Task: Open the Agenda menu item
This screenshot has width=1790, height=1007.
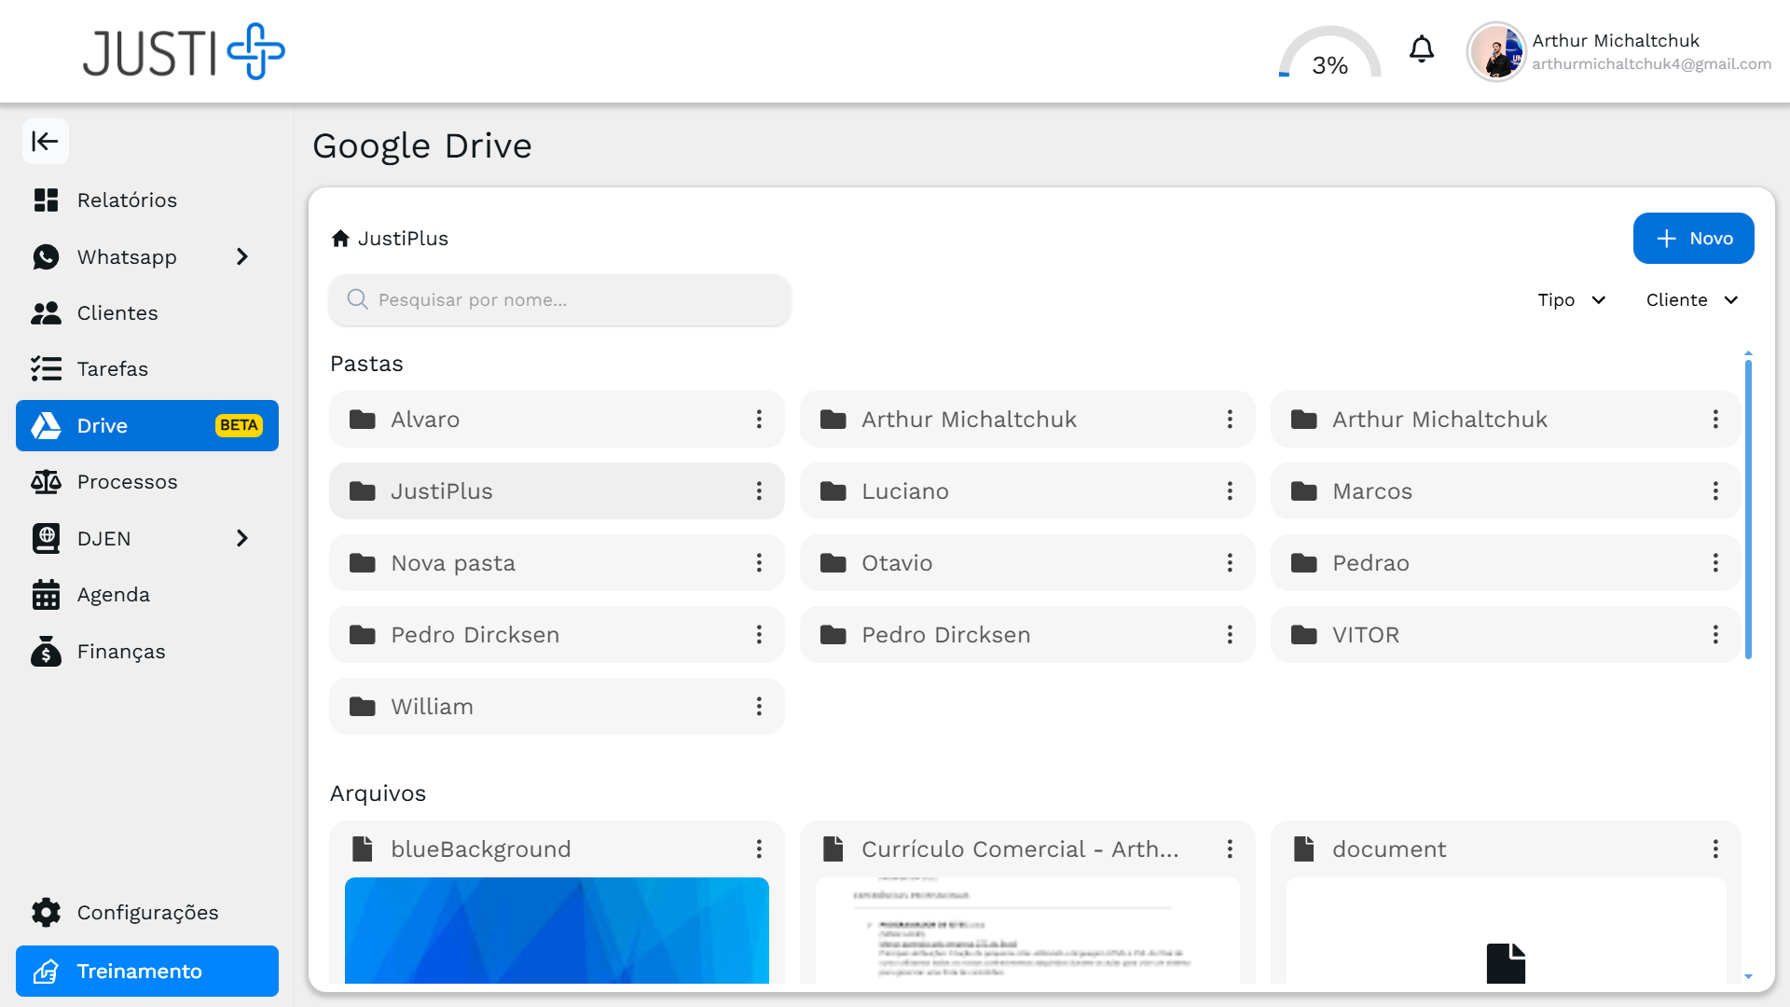Action: click(x=113, y=595)
